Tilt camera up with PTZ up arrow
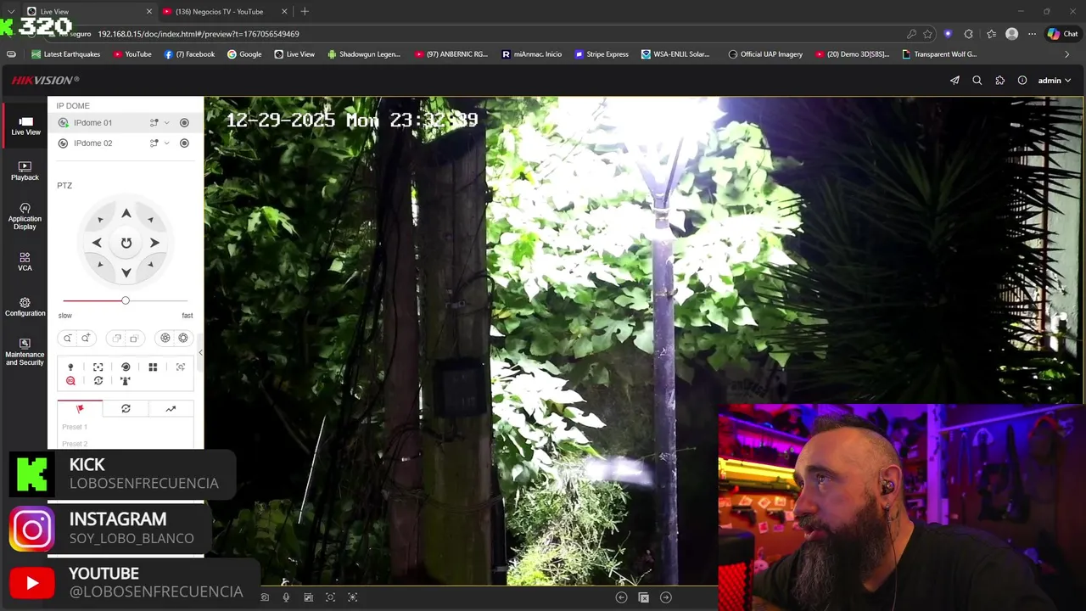Image resolution: width=1086 pixels, height=611 pixels. 126,214
